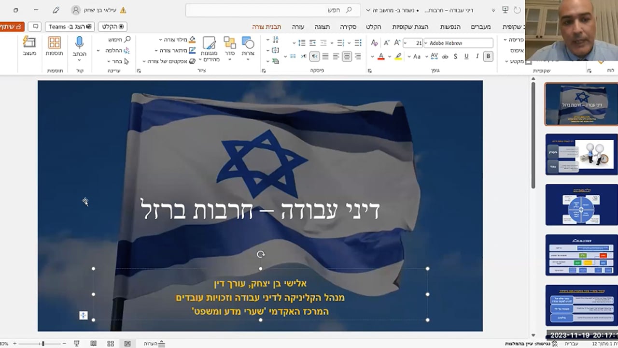The width and height of the screenshot is (618, 348).
Task: Open the Help (עזרה) tab
Action: tap(298, 27)
